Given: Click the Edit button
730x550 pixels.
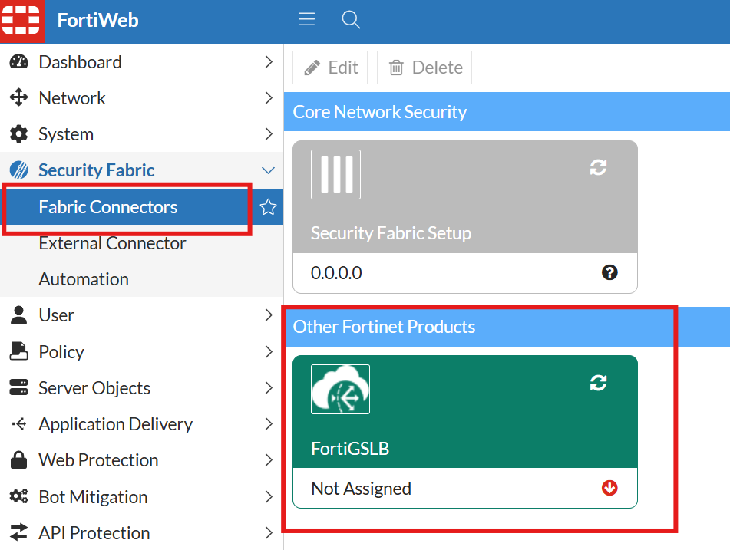Looking at the screenshot, I should (330, 68).
